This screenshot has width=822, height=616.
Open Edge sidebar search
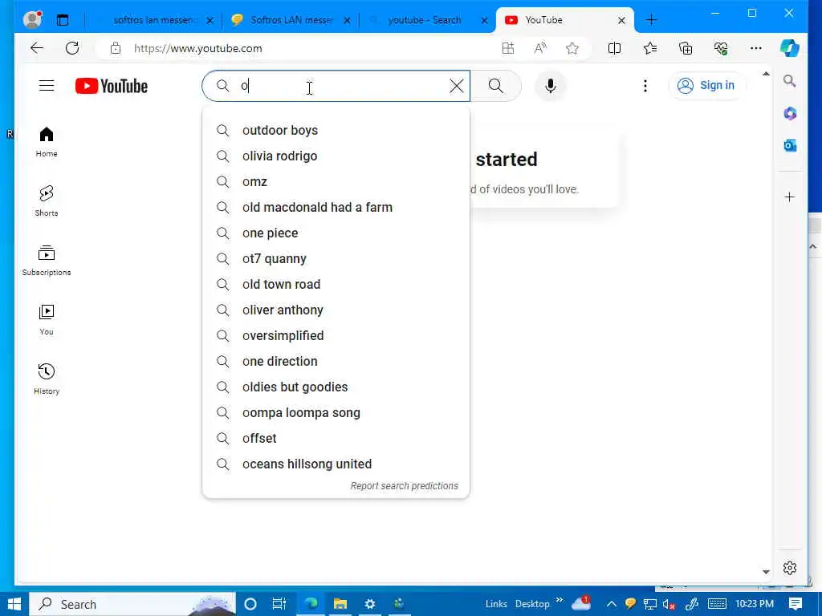790,81
